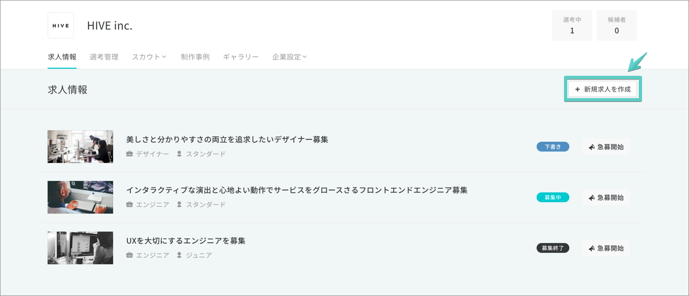Open the UX engineer job thumbnail image

click(x=80, y=248)
